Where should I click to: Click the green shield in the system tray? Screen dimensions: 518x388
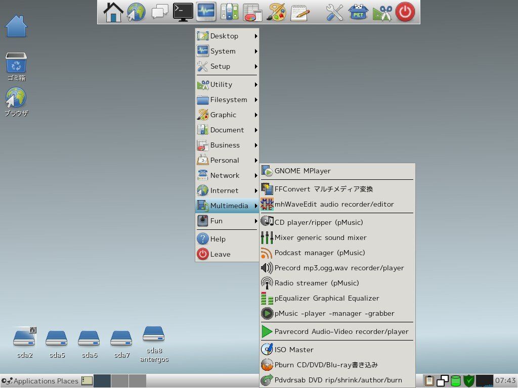(468, 380)
